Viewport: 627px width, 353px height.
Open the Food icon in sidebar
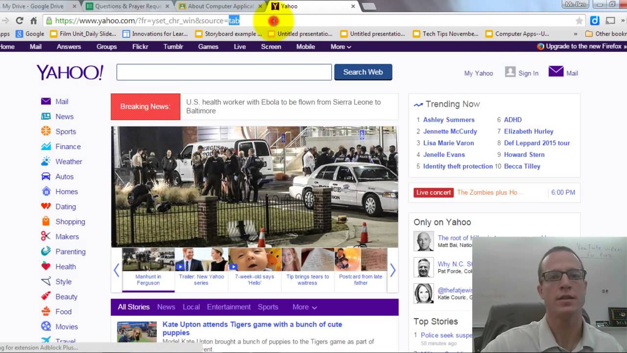click(46, 311)
